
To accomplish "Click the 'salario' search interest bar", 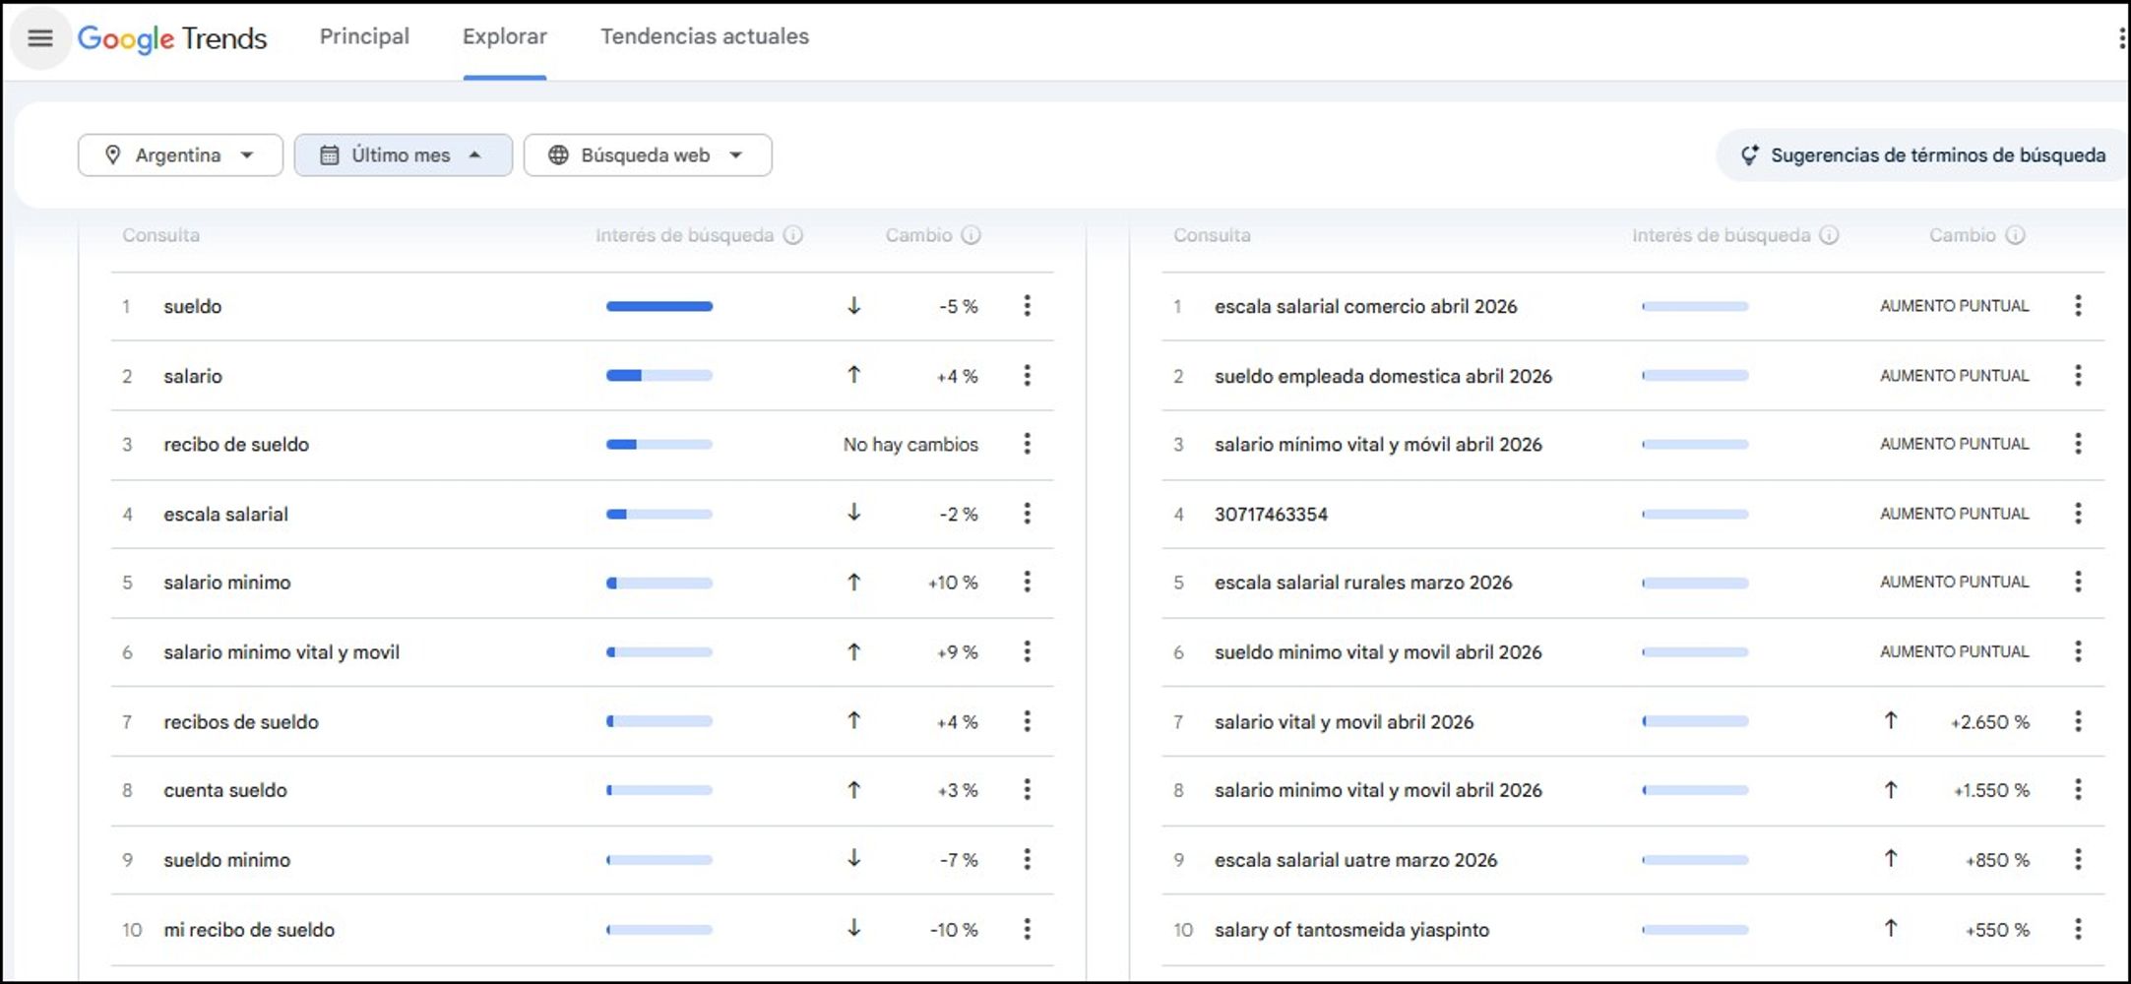I will [x=659, y=376].
